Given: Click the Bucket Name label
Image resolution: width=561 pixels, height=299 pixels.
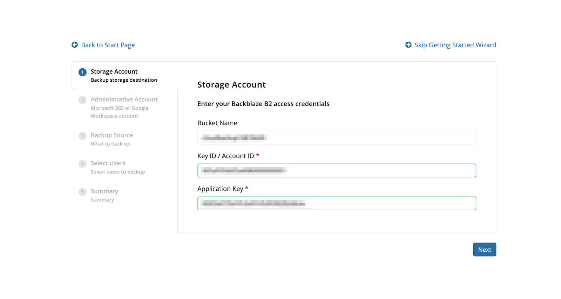Looking at the screenshot, I should point(217,123).
